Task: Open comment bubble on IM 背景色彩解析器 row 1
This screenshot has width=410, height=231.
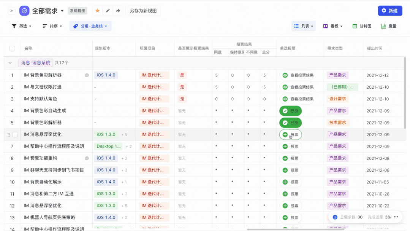Action: pos(87,75)
